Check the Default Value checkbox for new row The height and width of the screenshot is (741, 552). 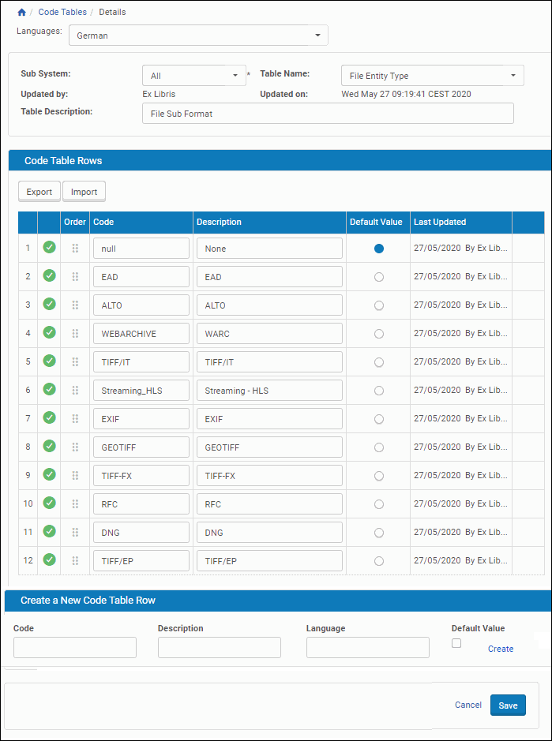(x=456, y=643)
